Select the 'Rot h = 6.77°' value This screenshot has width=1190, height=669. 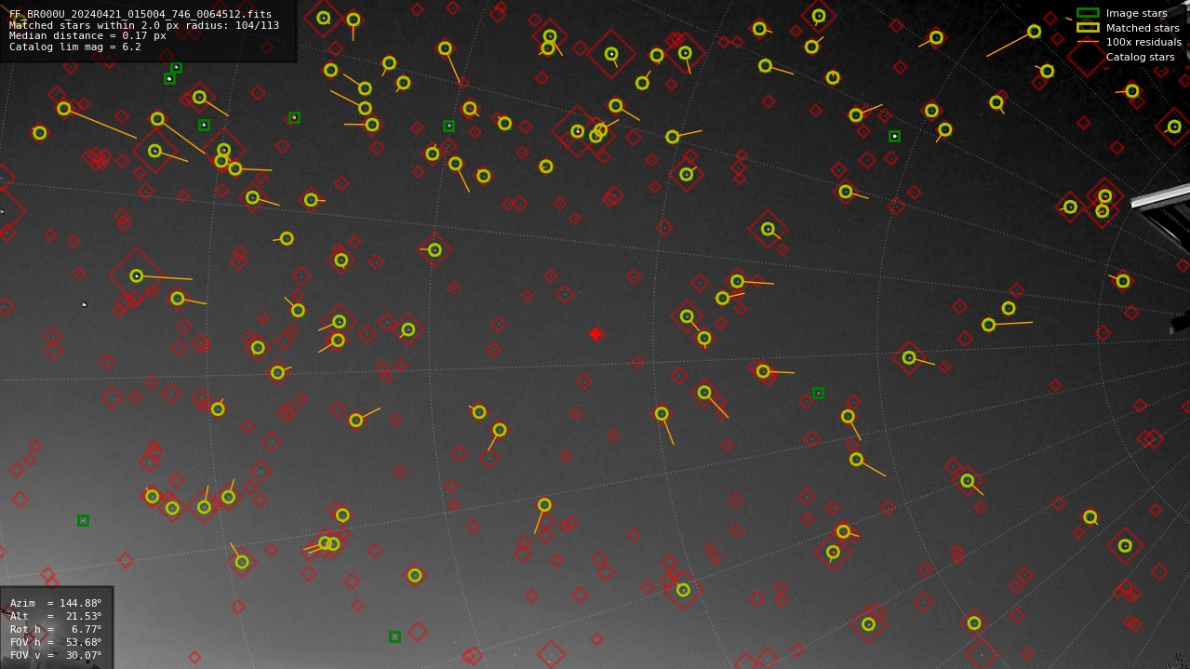56,629
